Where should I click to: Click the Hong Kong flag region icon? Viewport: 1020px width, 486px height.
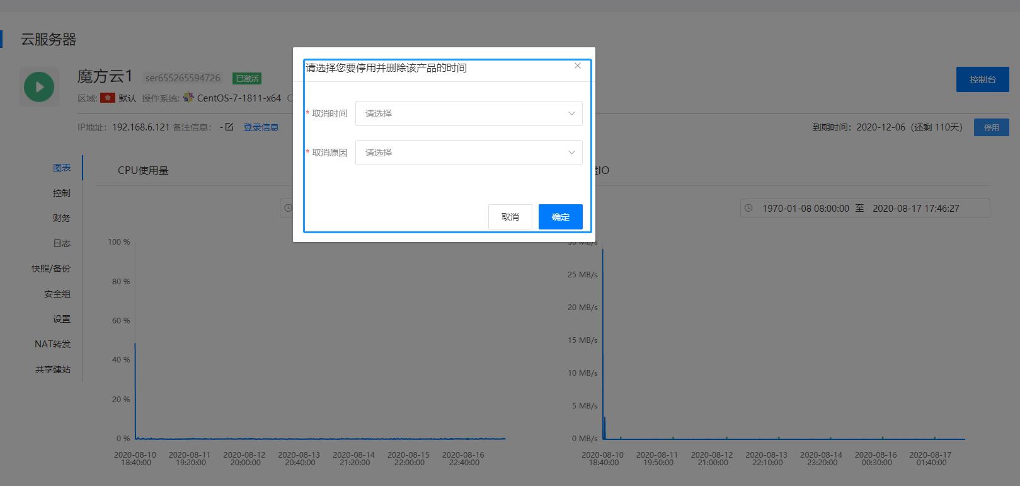108,98
